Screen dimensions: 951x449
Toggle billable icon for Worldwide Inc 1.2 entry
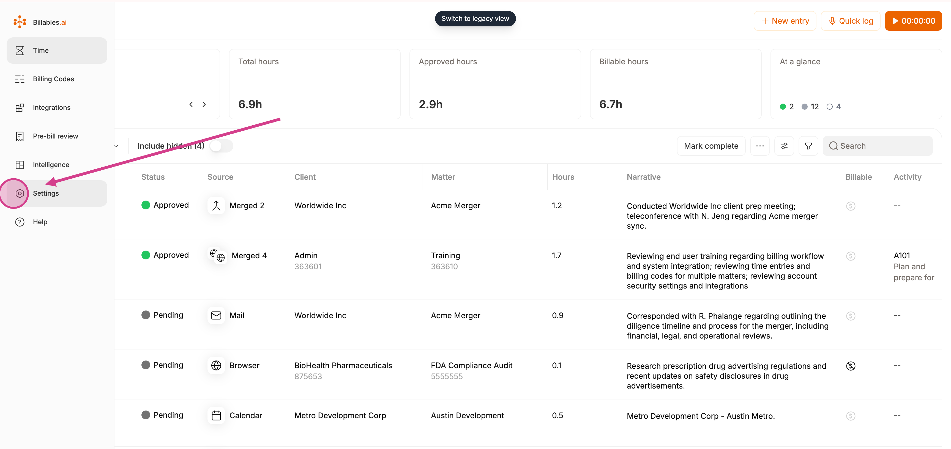(x=851, y=206)
